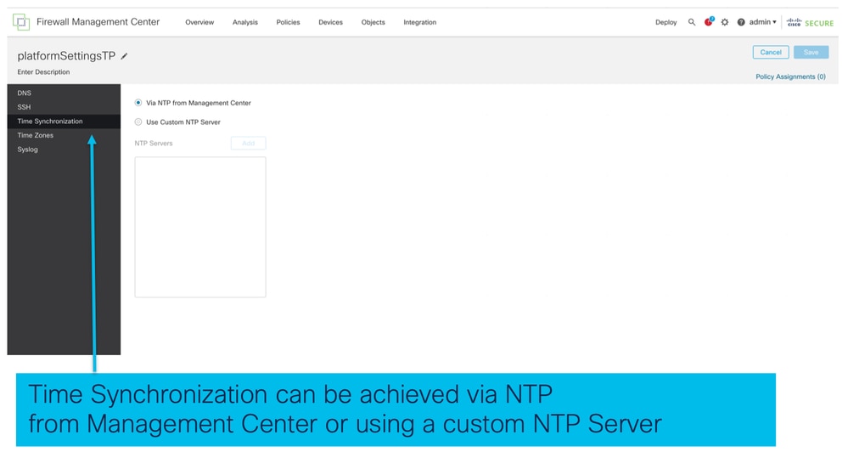
Task: Select Syslog in the sidebar
Action: tap(64, 150)
